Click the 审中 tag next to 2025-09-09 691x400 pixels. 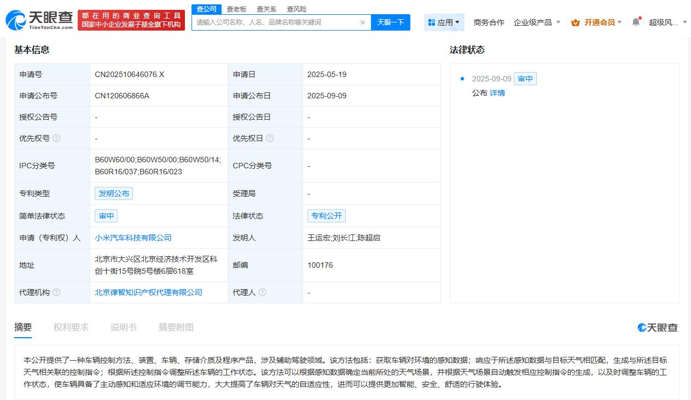(x=525, y=79)
